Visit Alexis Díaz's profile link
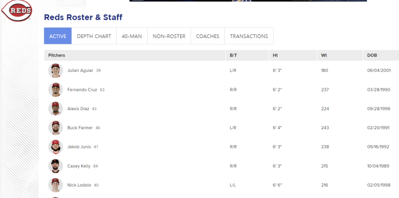This screenshot has width=399, height=198. tap(78, 109)
